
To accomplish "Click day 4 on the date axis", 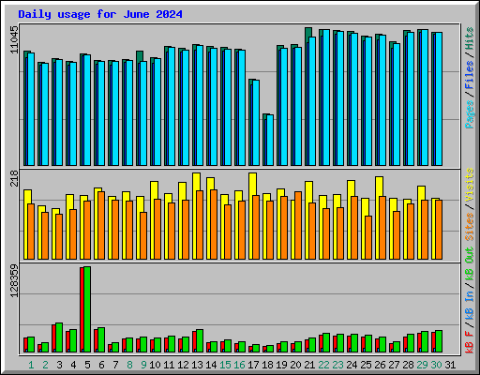I will (x=73, y=365).
